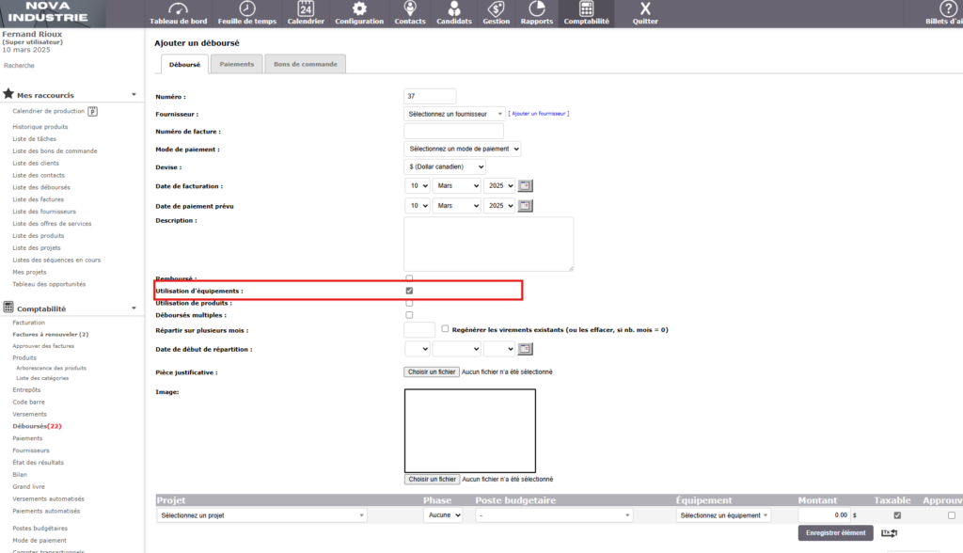Viewport: 963px width, 553px height.
Task: Open the Calendrier icon in top bar
Action: (306, 9)
